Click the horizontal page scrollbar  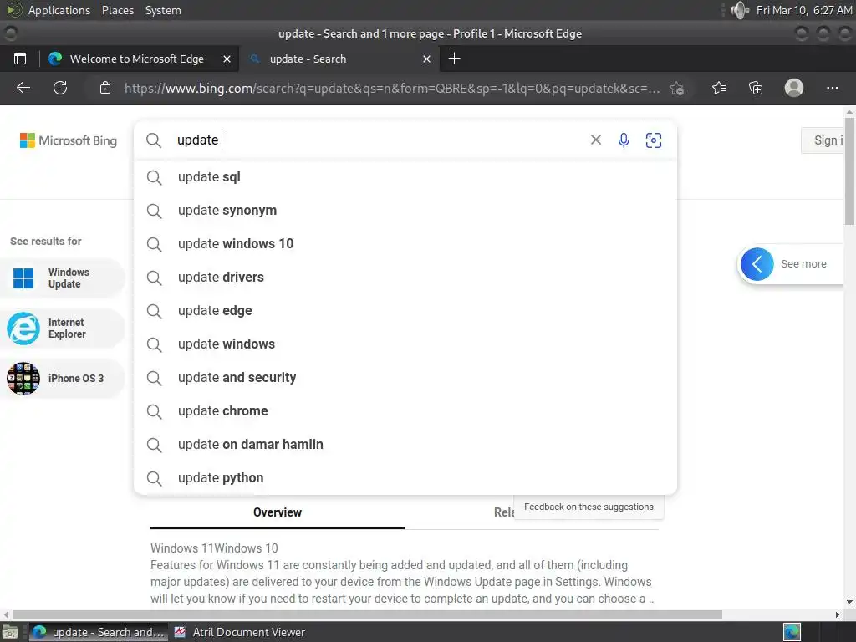point(368,614)
